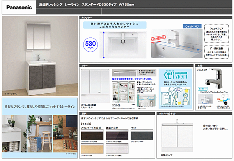234x161 pixels.
Task: Click the 使い勝手とお手入れ counter caption
Action: coord(115,25)
